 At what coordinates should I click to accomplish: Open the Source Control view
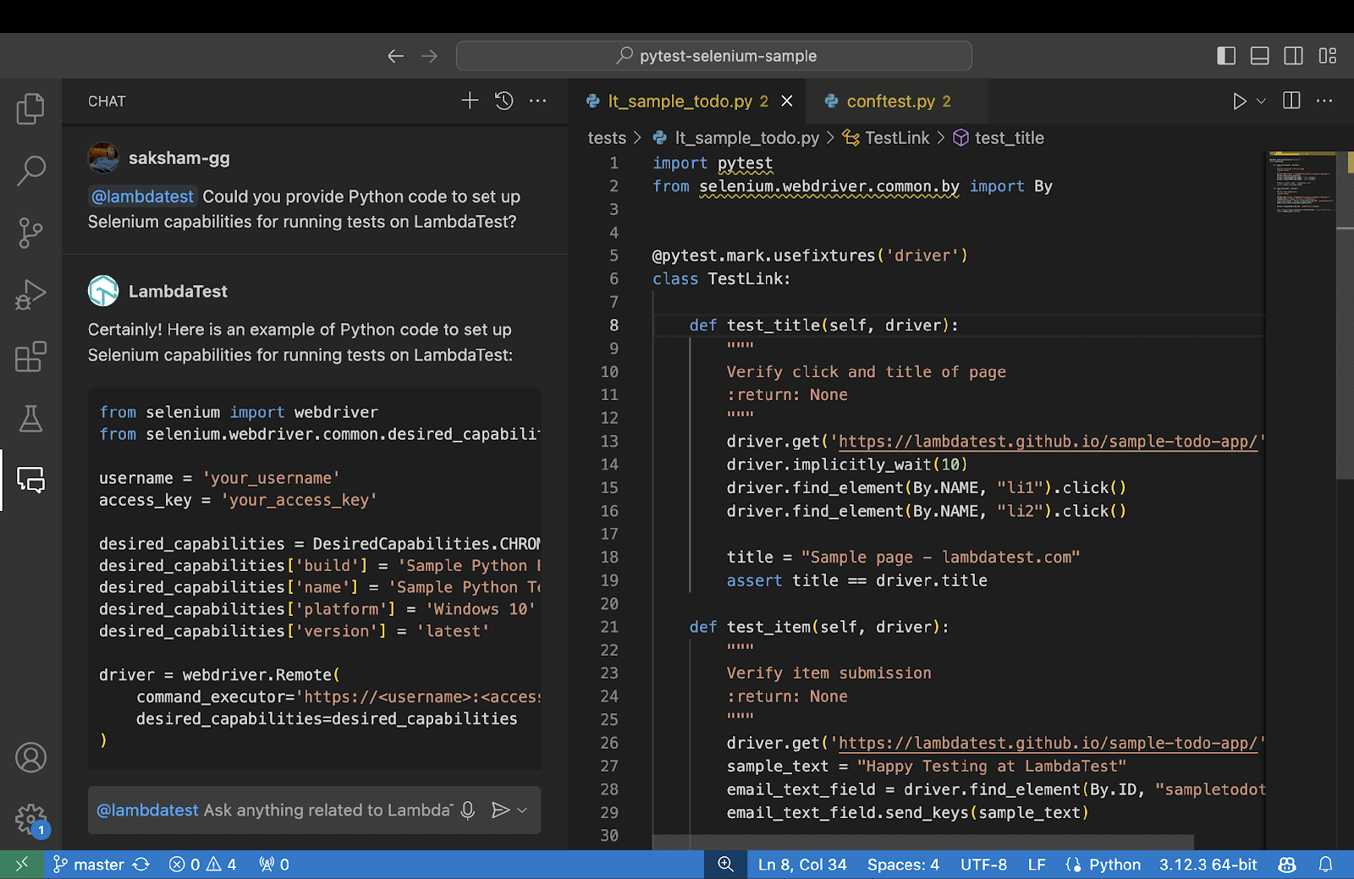pos(30,233)
